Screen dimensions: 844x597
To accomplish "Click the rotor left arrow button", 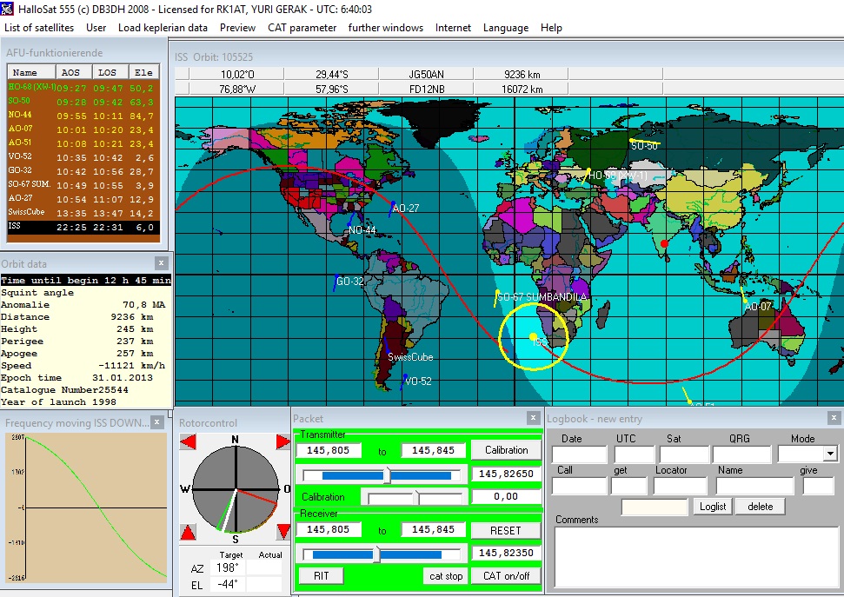I will (x=187, y=443).
